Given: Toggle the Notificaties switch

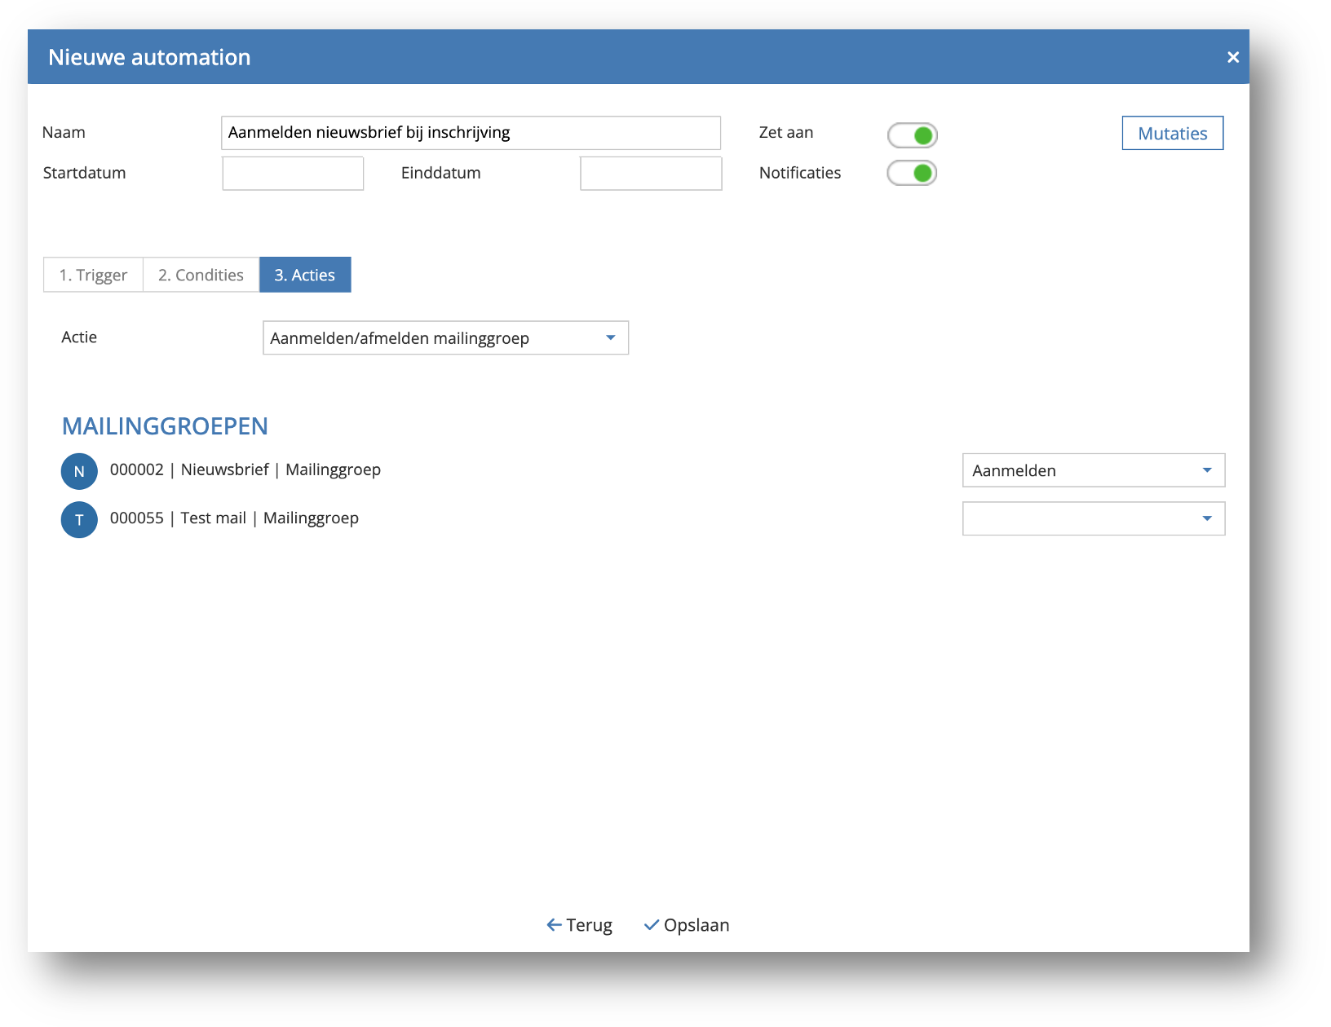Looking at the screenshot, I should coord(912,173).
